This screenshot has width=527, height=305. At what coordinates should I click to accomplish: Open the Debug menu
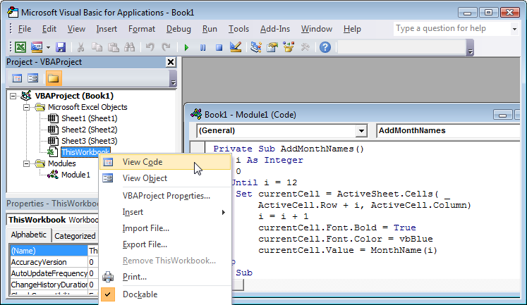pyautogui.click(x=178, y=29)
